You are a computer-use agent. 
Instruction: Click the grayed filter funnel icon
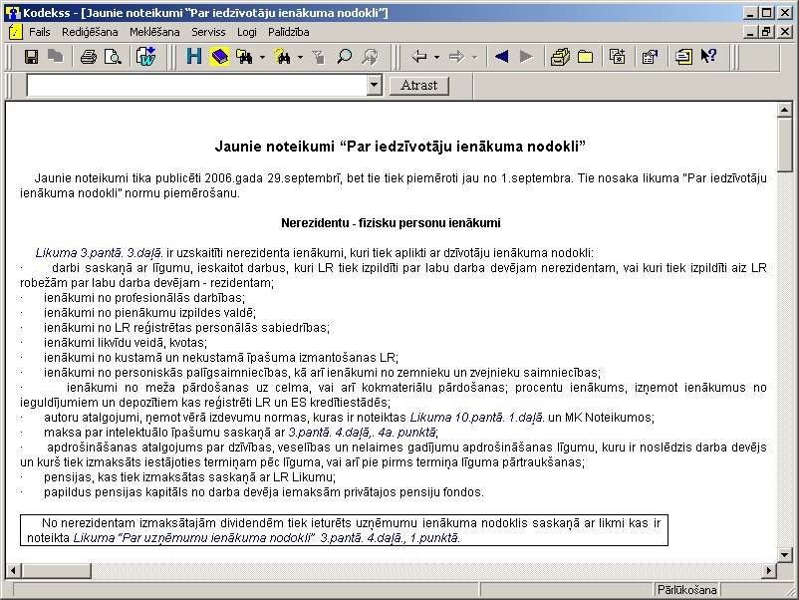click(319, 57)
